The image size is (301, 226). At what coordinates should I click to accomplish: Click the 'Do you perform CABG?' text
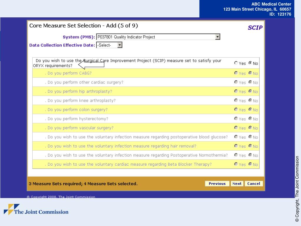[69, 73]
